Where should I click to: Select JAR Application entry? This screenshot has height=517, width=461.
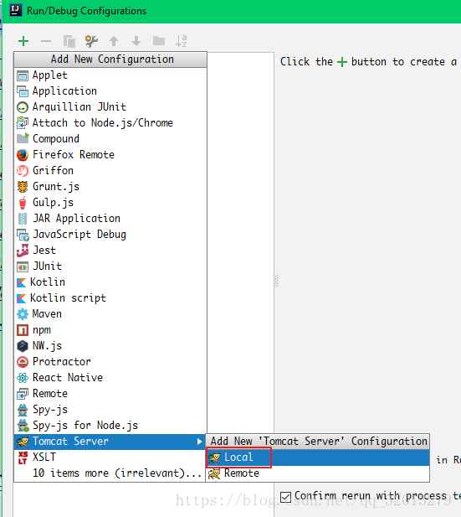110,218
